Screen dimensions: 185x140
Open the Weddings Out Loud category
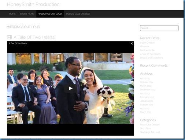point(150,132)
